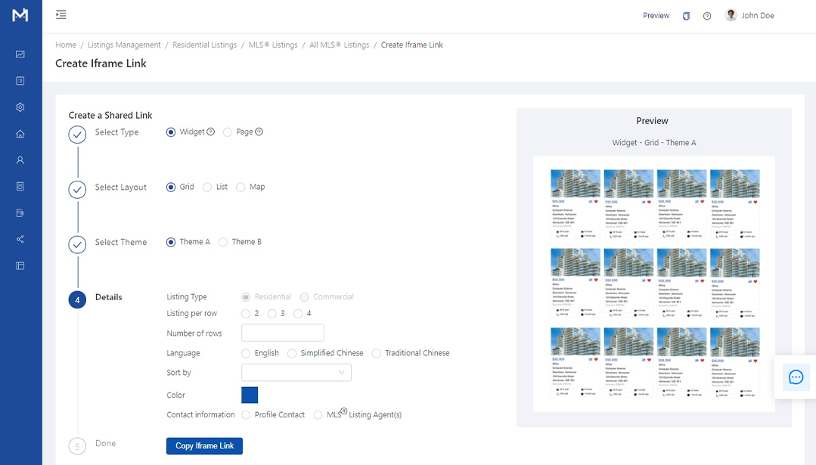Go to MLS® Listings breadcrumb

[273, 45]
